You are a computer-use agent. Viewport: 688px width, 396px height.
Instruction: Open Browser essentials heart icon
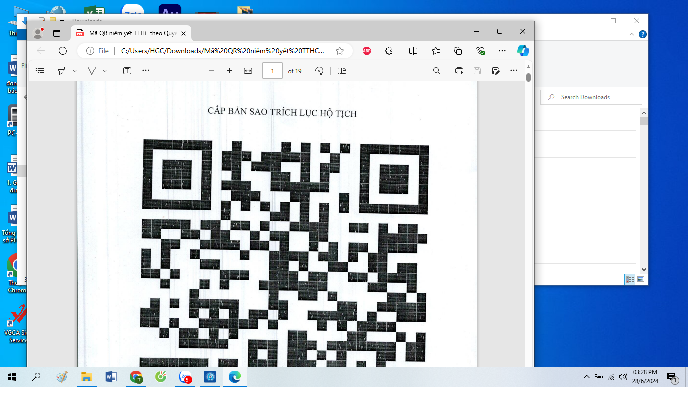pos(480,51)
